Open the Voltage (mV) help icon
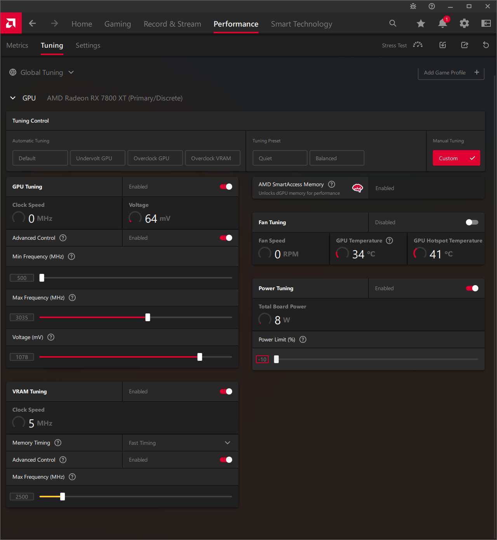 coord(51,337)
